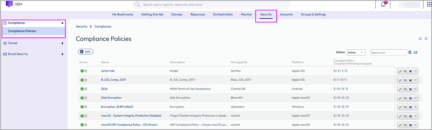Image resolution: width=432 pixels, height=130 pixels.
Task: Collapse the Compliance sidebar section
Action: pyautogui.click(x=63, y=23)
